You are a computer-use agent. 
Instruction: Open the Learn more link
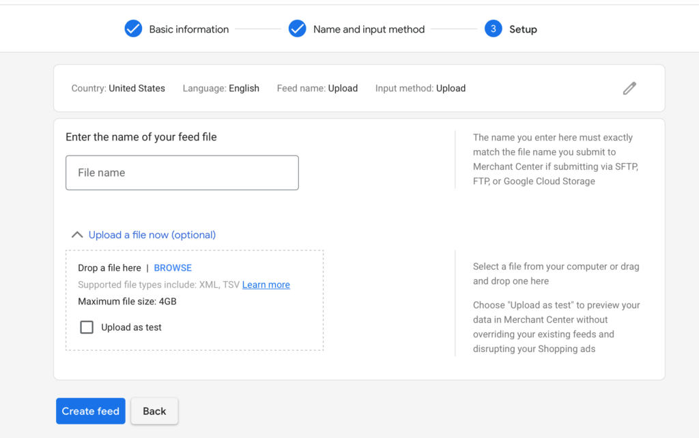point(266,284)
